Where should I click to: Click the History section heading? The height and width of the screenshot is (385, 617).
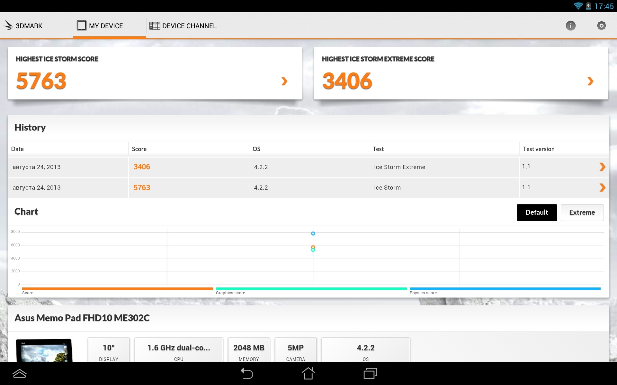click(x=30, y=127)
